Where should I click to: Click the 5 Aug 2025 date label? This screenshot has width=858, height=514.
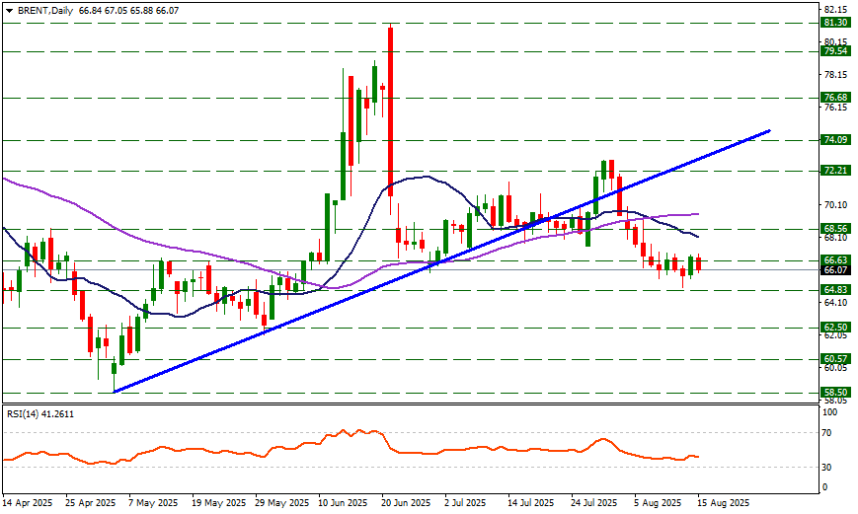point(658,502)
